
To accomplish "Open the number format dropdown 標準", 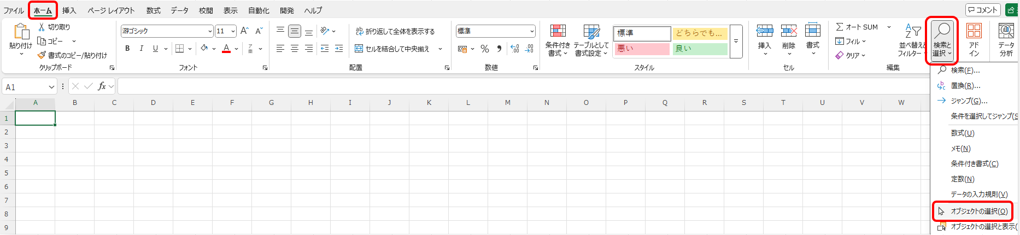I will pyautogui.click(x=531, y=32).
